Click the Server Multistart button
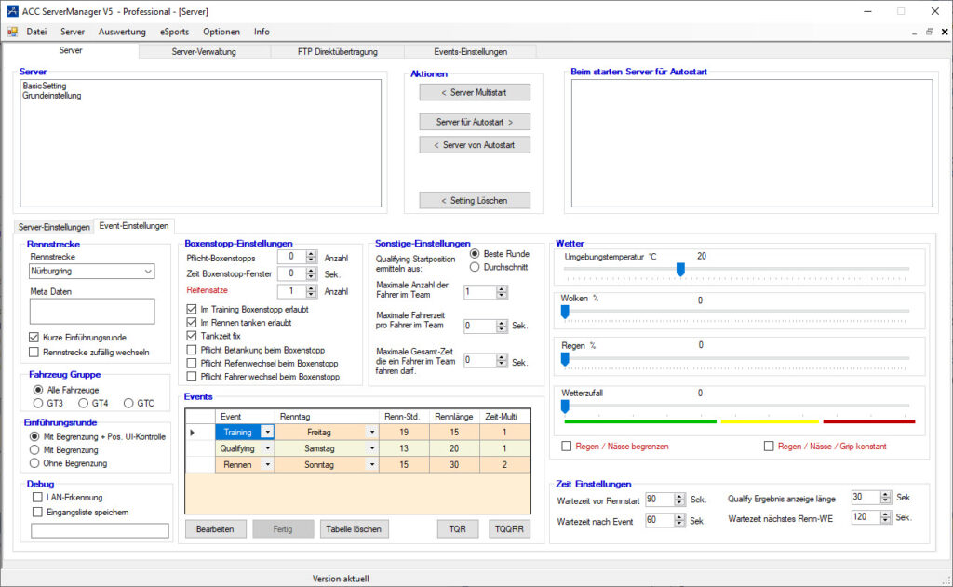Screen dimensions: 953x587 (x=475, y=92)
